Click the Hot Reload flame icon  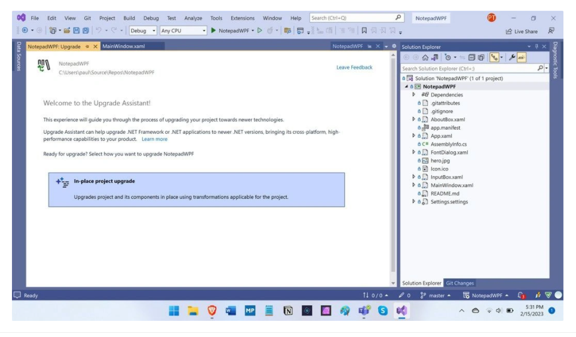pyautogui.click(x=270, y=30)
